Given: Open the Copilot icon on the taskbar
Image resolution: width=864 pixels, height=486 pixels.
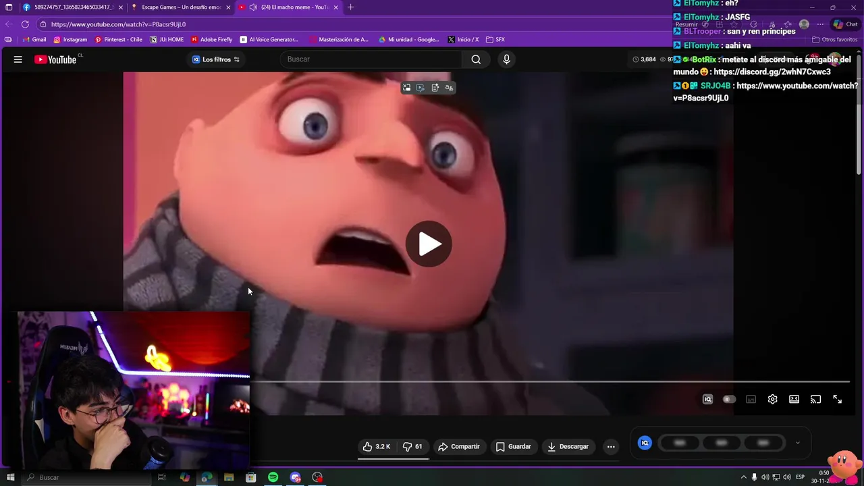Looking at the screenshot, I should tap(184, 477).
